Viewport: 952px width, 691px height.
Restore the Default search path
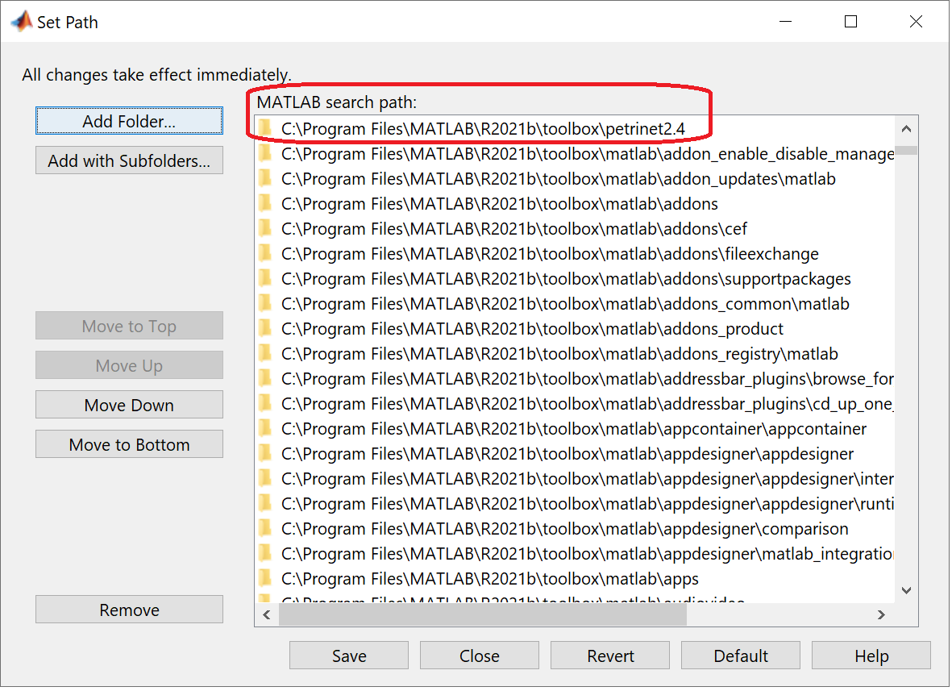click(x=741, y=656)
